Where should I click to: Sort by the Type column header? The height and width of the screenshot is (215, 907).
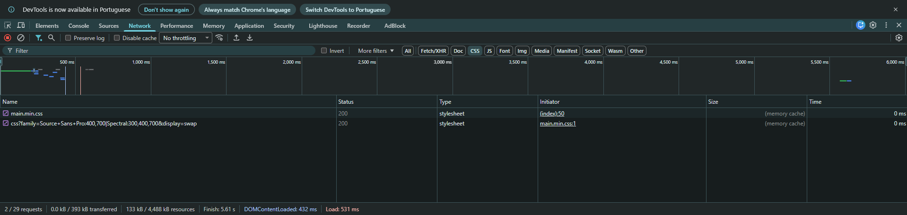point(488,101)
